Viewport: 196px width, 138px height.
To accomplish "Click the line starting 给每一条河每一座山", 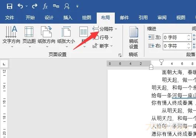I will coord(173,96).
